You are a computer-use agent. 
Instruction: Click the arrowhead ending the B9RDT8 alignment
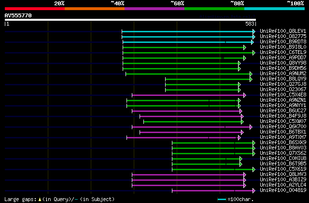click(x=253, y=42)
